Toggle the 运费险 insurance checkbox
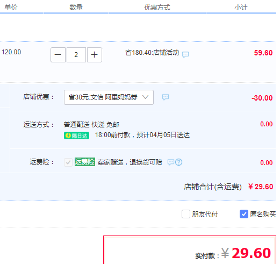The image size is (280, 264). tap(68, 162)
